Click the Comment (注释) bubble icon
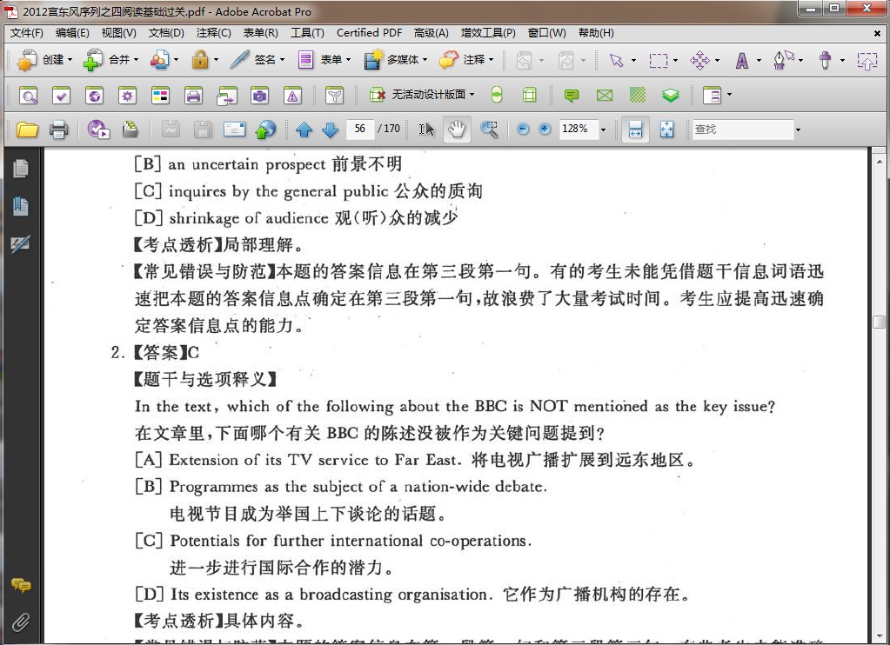This screenshot has height=645, width=890. coord(448,60)
